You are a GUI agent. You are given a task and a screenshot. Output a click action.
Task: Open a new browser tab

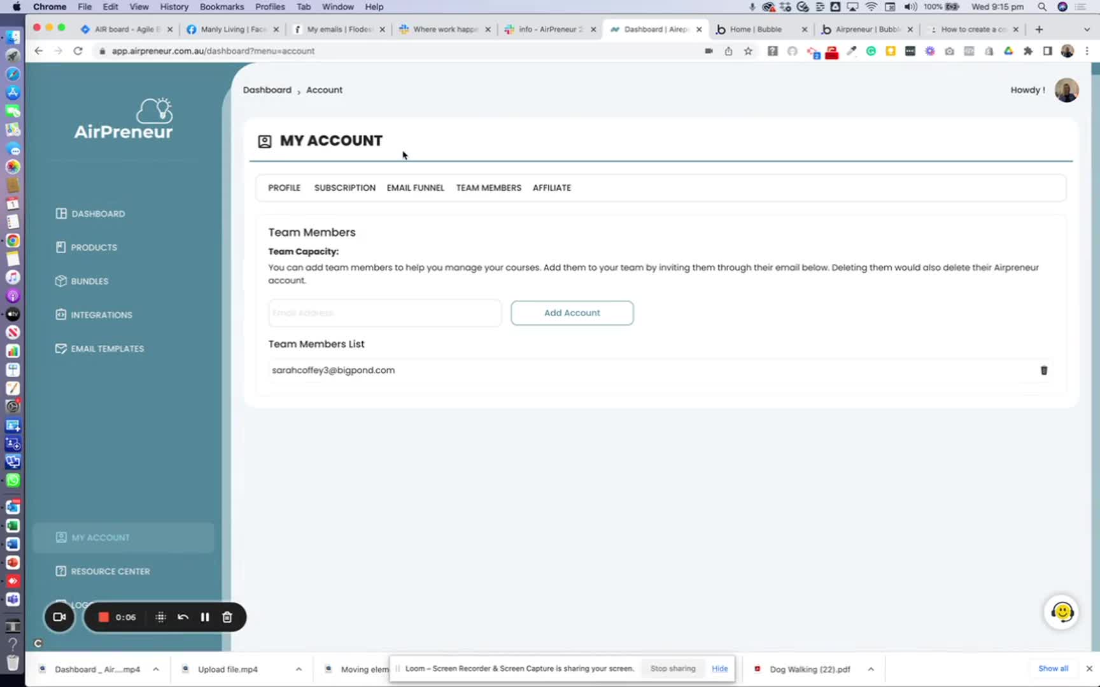[x=1039, y=29]
